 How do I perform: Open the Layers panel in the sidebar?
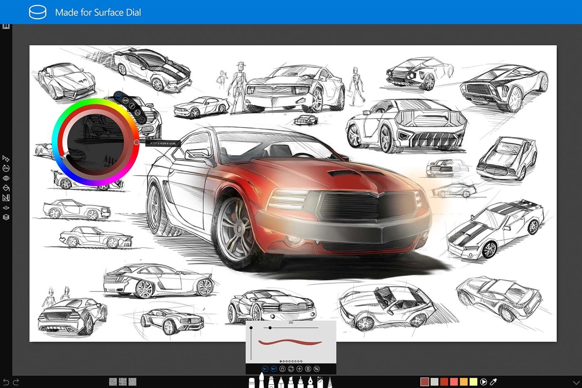(6, 217)
